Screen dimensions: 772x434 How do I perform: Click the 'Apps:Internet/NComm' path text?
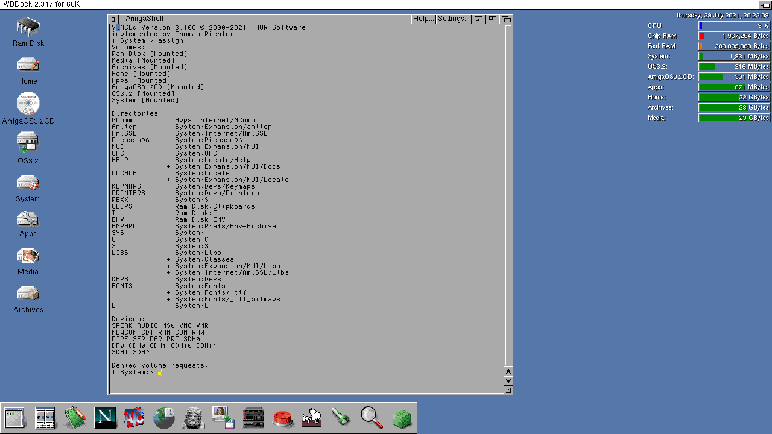coord(215,120)
